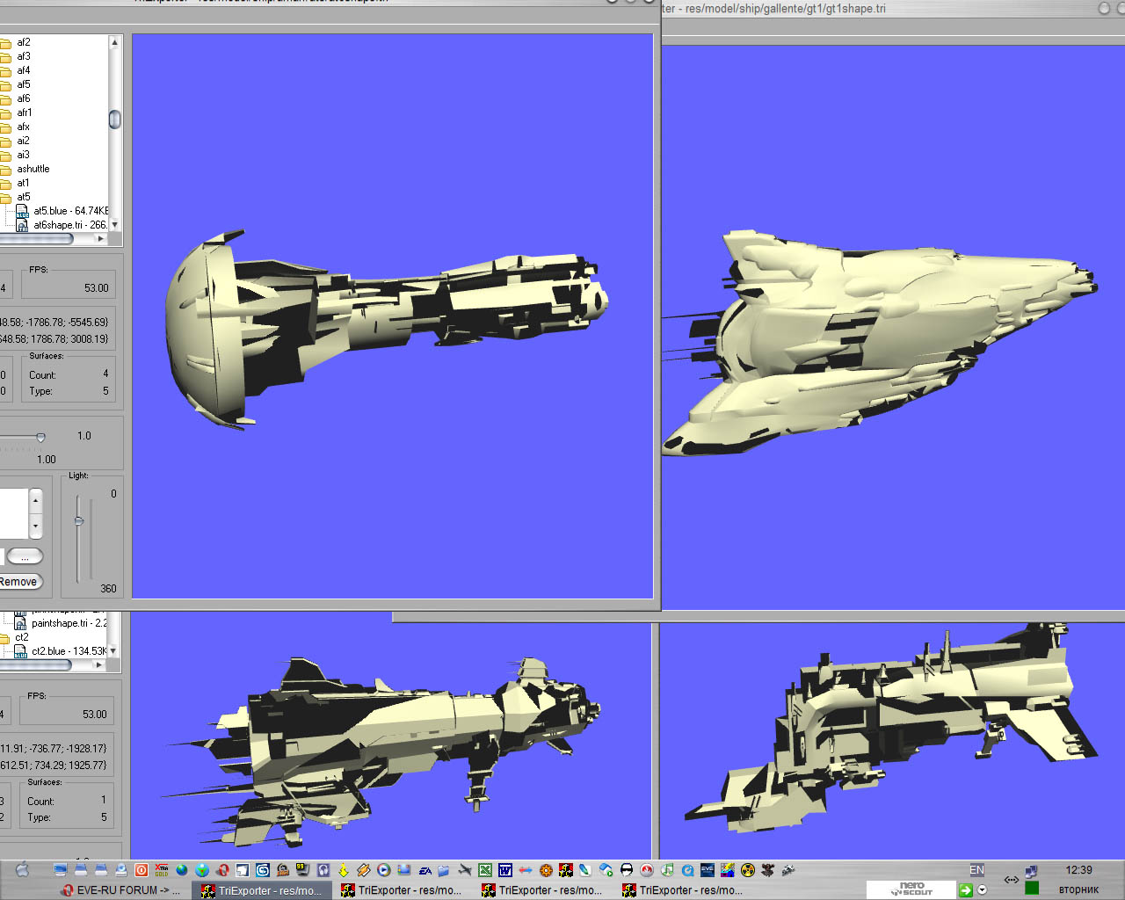Open the clock showing 12:39

[1079, 870]
